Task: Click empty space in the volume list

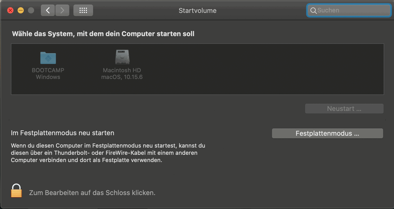Action: [259, 69]
